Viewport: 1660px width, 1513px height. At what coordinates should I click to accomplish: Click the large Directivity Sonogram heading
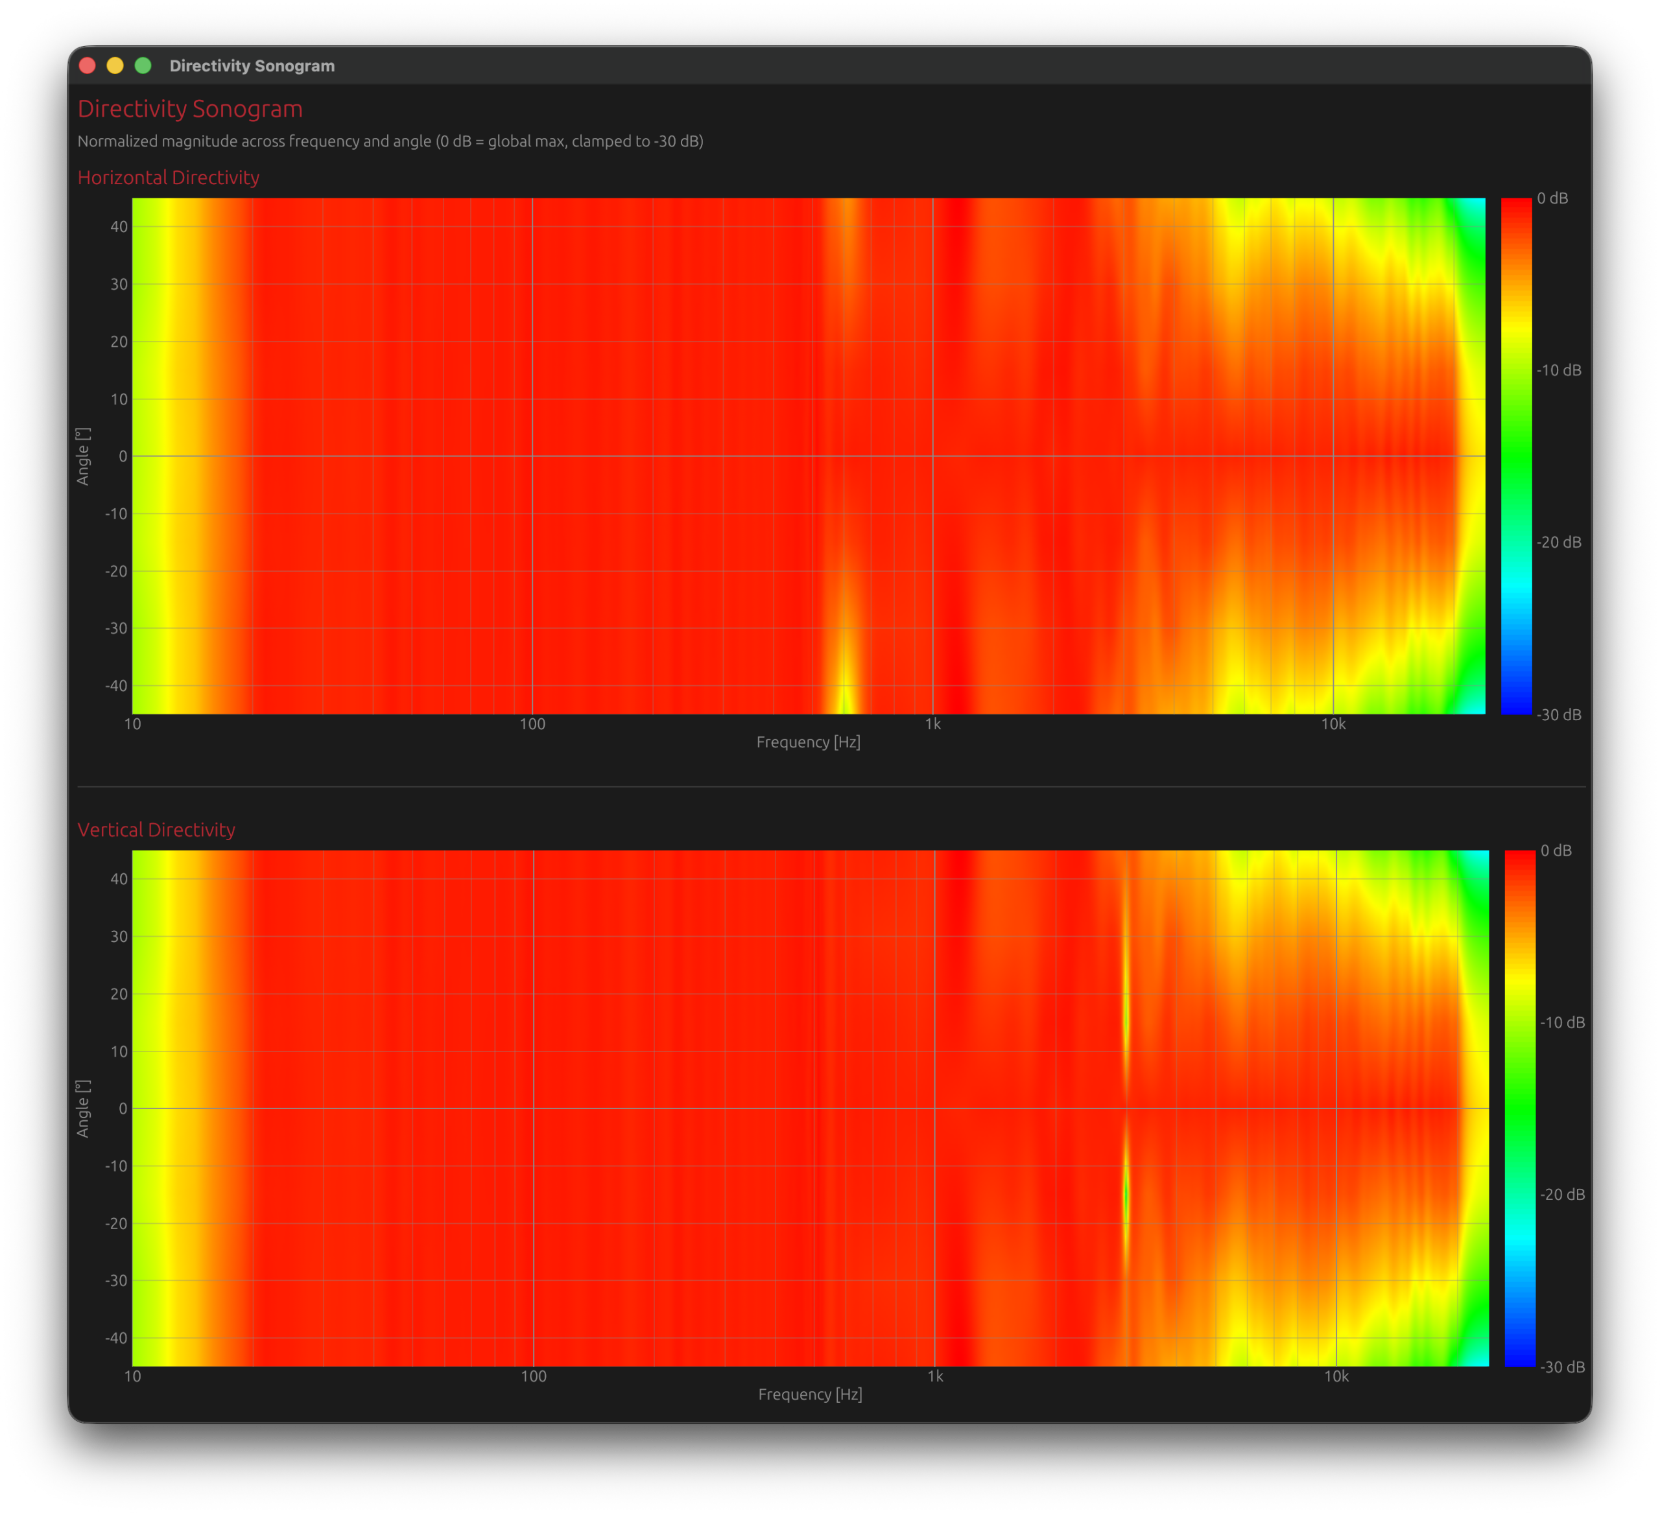(x=190, y=109)
